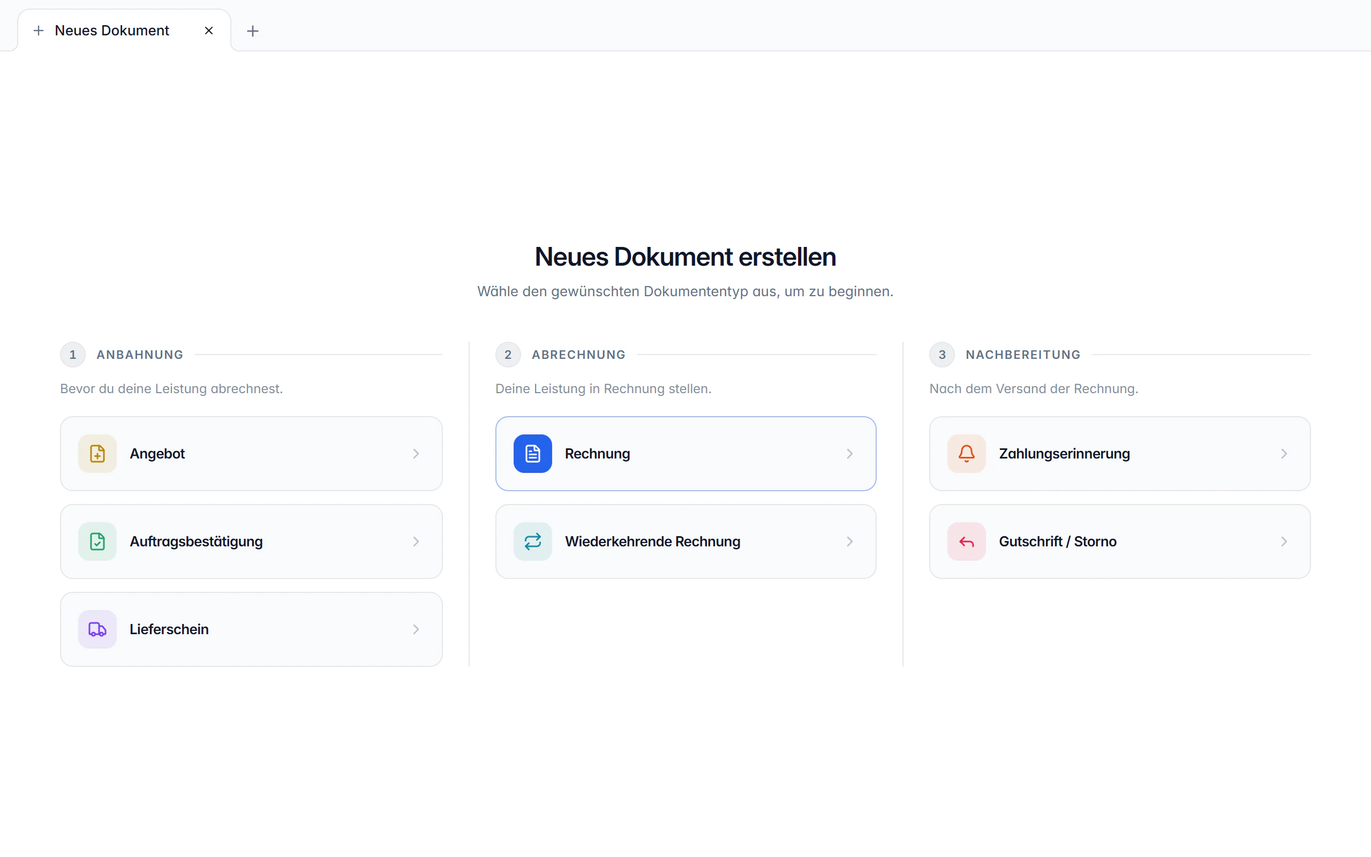Click the green Auftragsbestätigung checkmark icon
This screenshot has width=1371, height=857.
click(x=97, y=542)
